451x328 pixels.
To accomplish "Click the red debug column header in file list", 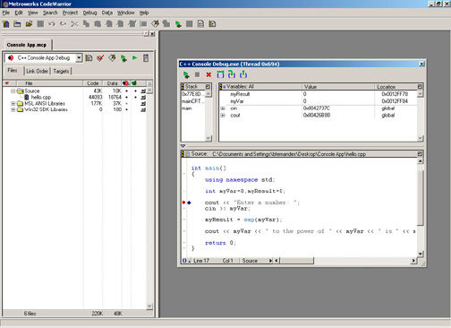I will point(126,83).
